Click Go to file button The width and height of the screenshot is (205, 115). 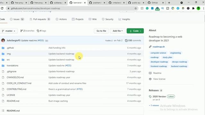[101, 31]
